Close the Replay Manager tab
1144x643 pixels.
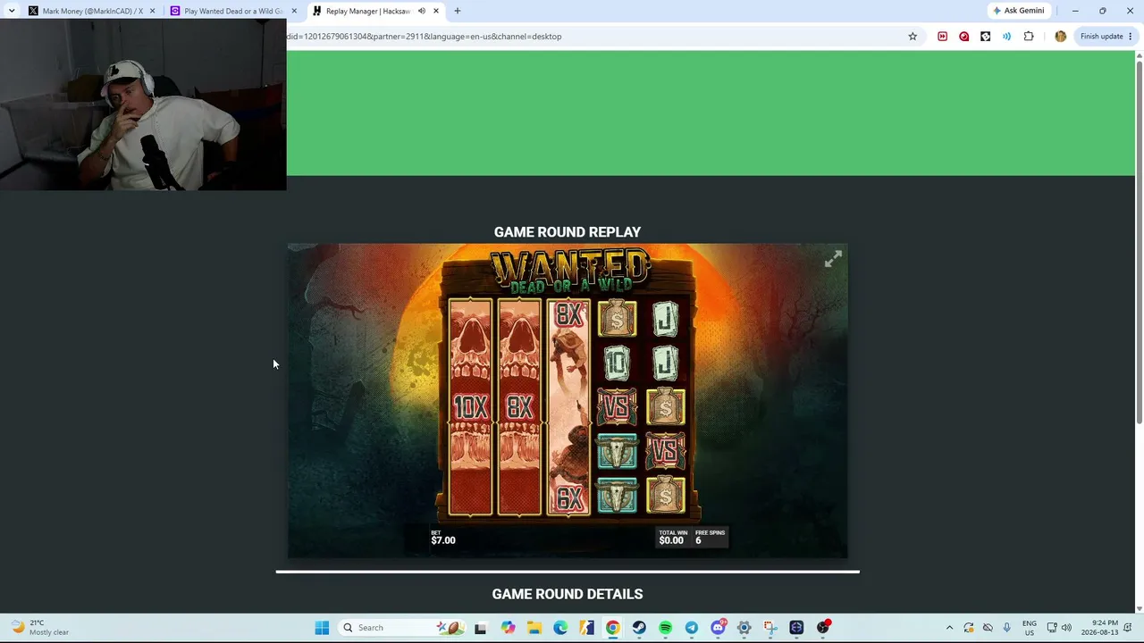[x=436, y=11]
